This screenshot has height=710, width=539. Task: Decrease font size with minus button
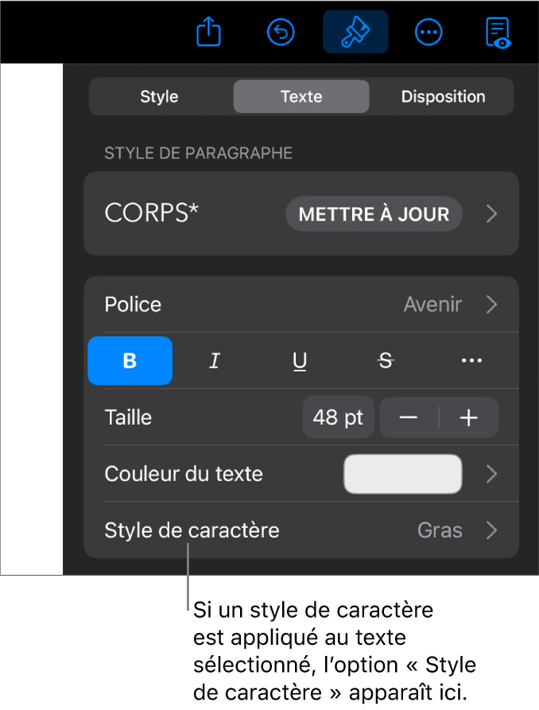[x=409, y=418]
